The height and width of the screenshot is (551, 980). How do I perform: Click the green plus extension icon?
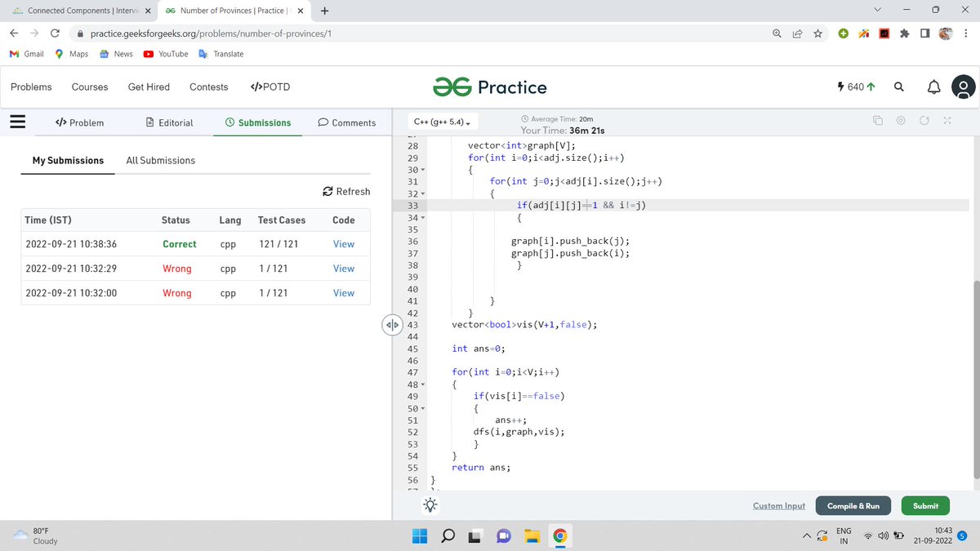[843, 33]
